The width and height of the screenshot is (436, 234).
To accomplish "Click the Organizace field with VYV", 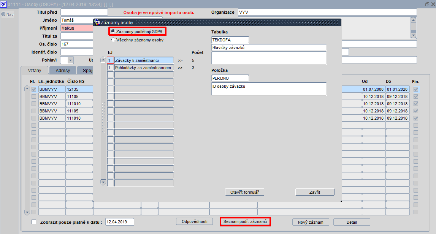I will [x=327, y=12].
